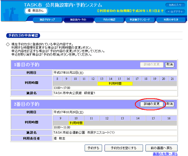Open the 施設予約トップ tab
The image size is (188, 156).
(47, 20)
